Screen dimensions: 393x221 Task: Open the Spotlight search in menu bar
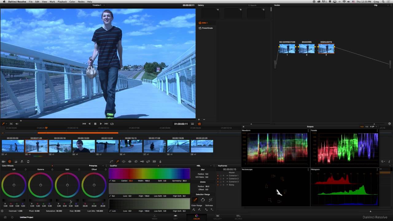click(x=383, y=2)
